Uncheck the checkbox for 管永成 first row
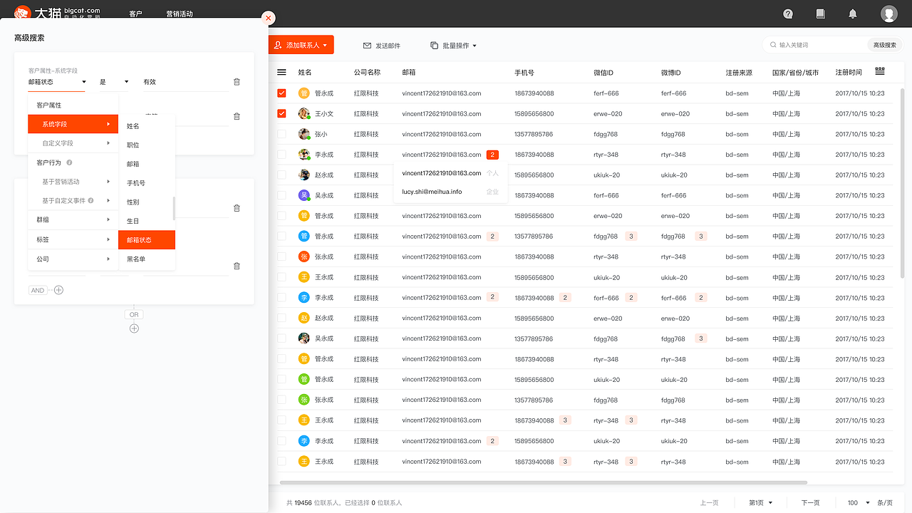This screenshot has width=912, height=513. click(281, 93)
